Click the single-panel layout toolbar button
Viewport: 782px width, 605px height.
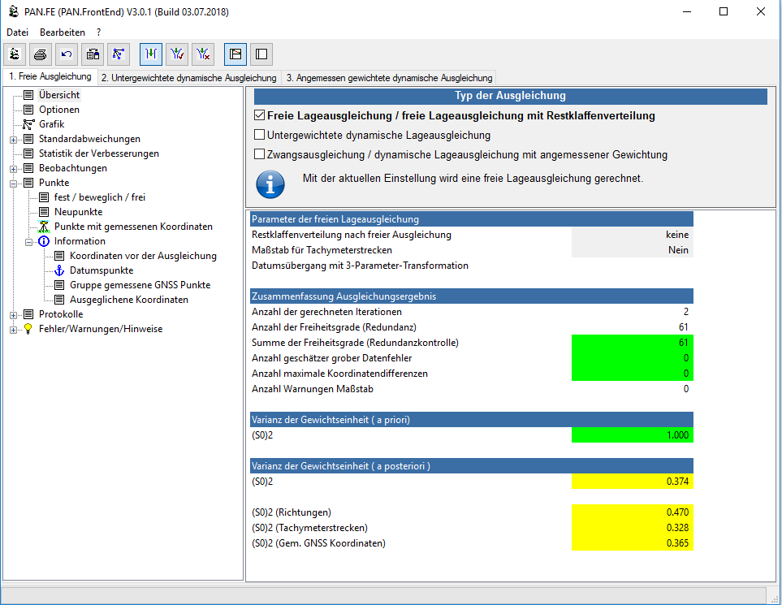point(261,54)
